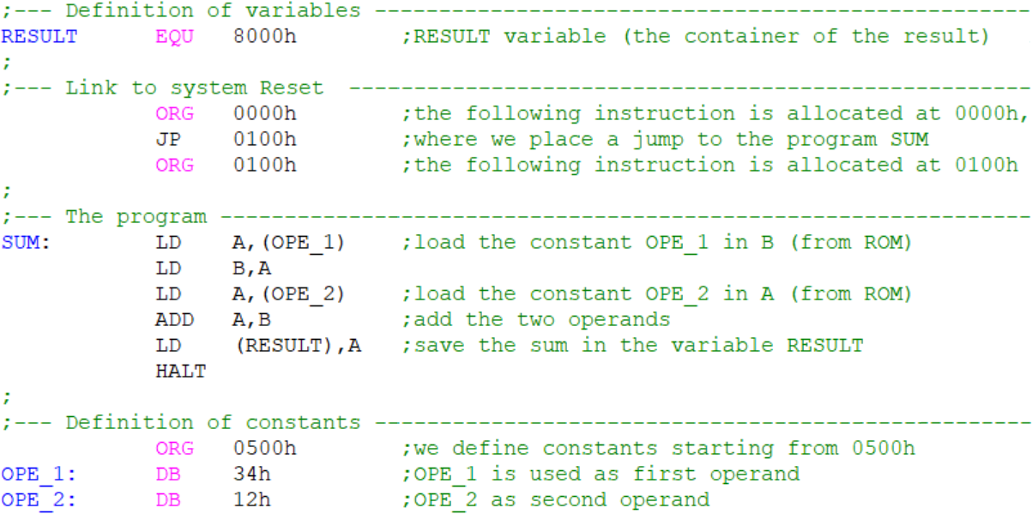
Task: Click the ORG 0000h directive keyword
Action: [x=175, y=114]
